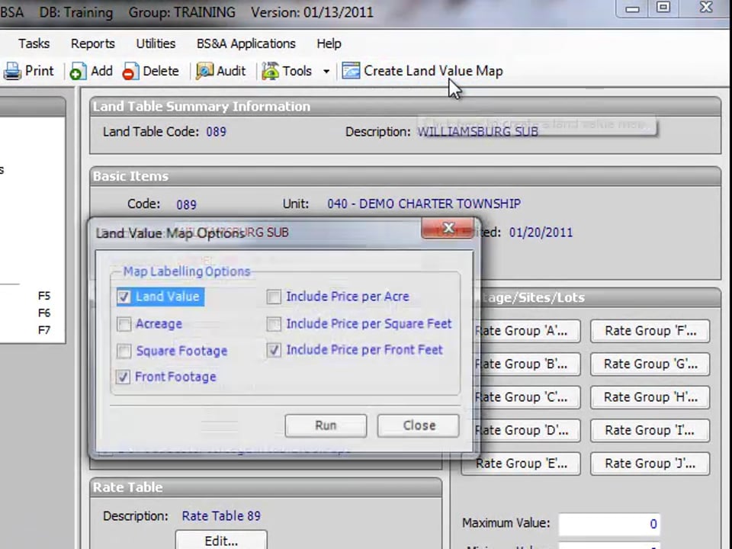Close the Land Value Map Options dialog

[448, 228]
